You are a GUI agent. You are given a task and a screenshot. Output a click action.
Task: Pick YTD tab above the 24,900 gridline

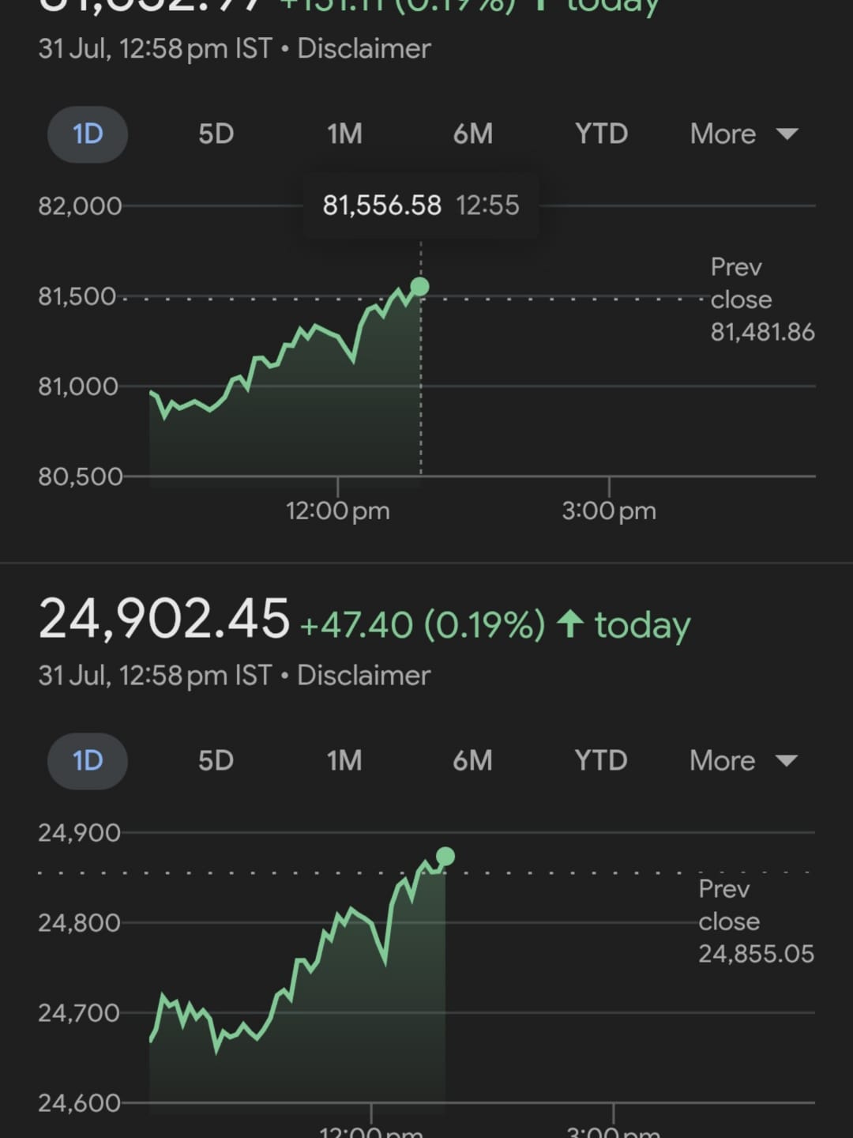point(601,760)
